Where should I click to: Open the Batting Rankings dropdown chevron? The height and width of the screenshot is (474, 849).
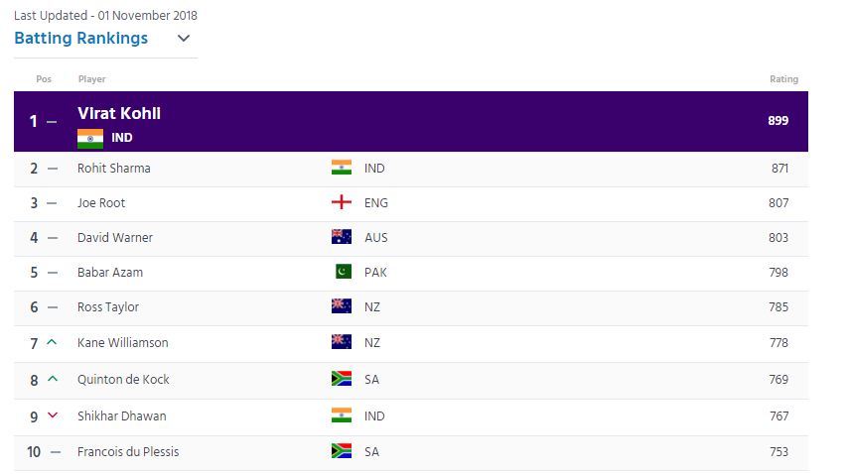184,39
